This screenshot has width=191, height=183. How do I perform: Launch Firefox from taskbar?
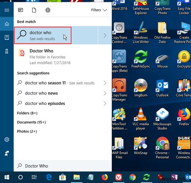105,177
